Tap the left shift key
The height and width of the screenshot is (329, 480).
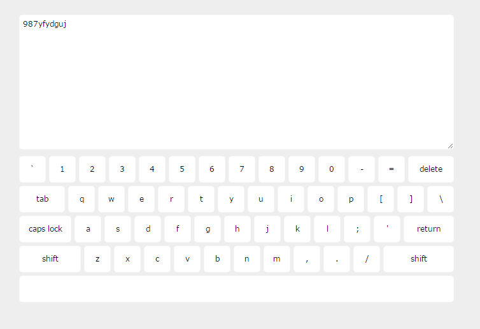[x=50, y=259]
